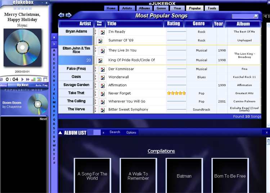The height and width of the screenshot is (193, 270).
Task: Play now icon for Never Forget
Action: tap(103, 94)
